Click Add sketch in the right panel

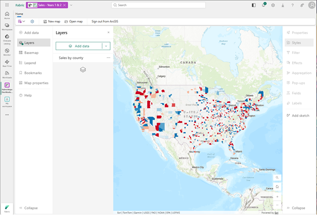point(299,116)
